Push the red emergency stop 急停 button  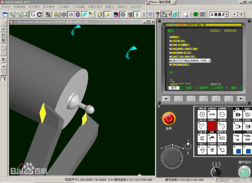(169, 118)
